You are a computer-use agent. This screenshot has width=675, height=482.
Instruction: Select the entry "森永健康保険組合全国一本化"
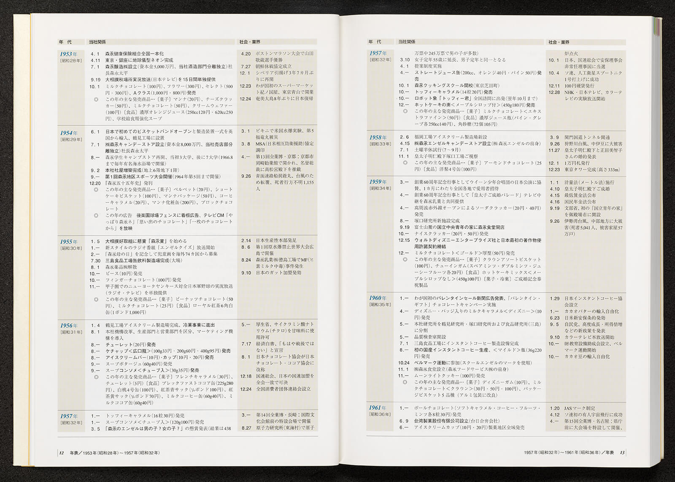tap(134, 54)
